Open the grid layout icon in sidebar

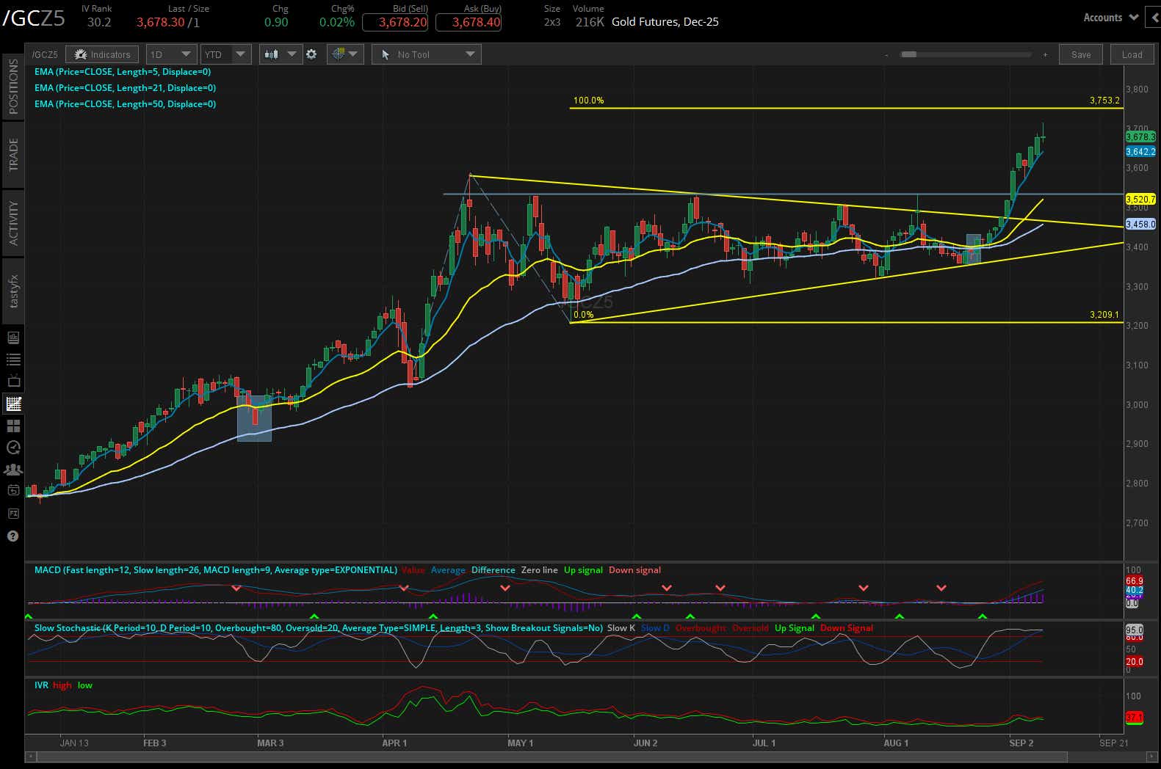[13, 426]
